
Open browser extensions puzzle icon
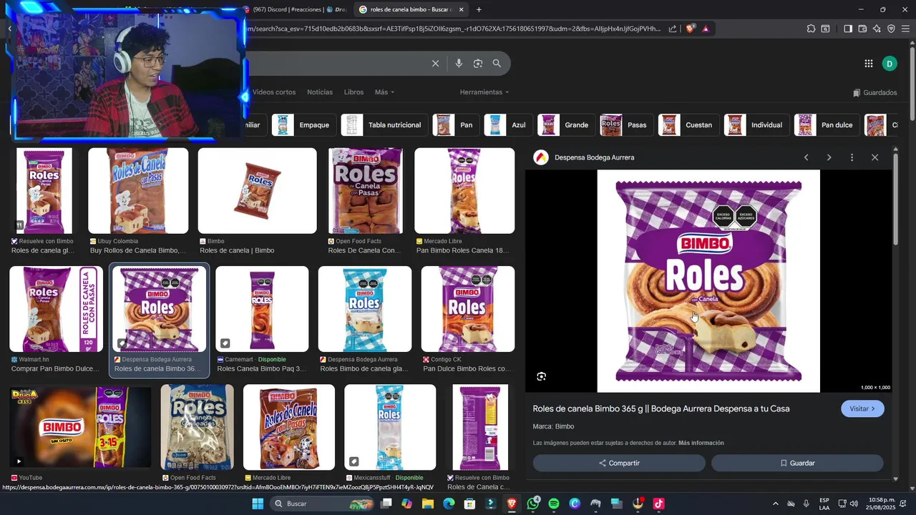(x=811, y=29)
